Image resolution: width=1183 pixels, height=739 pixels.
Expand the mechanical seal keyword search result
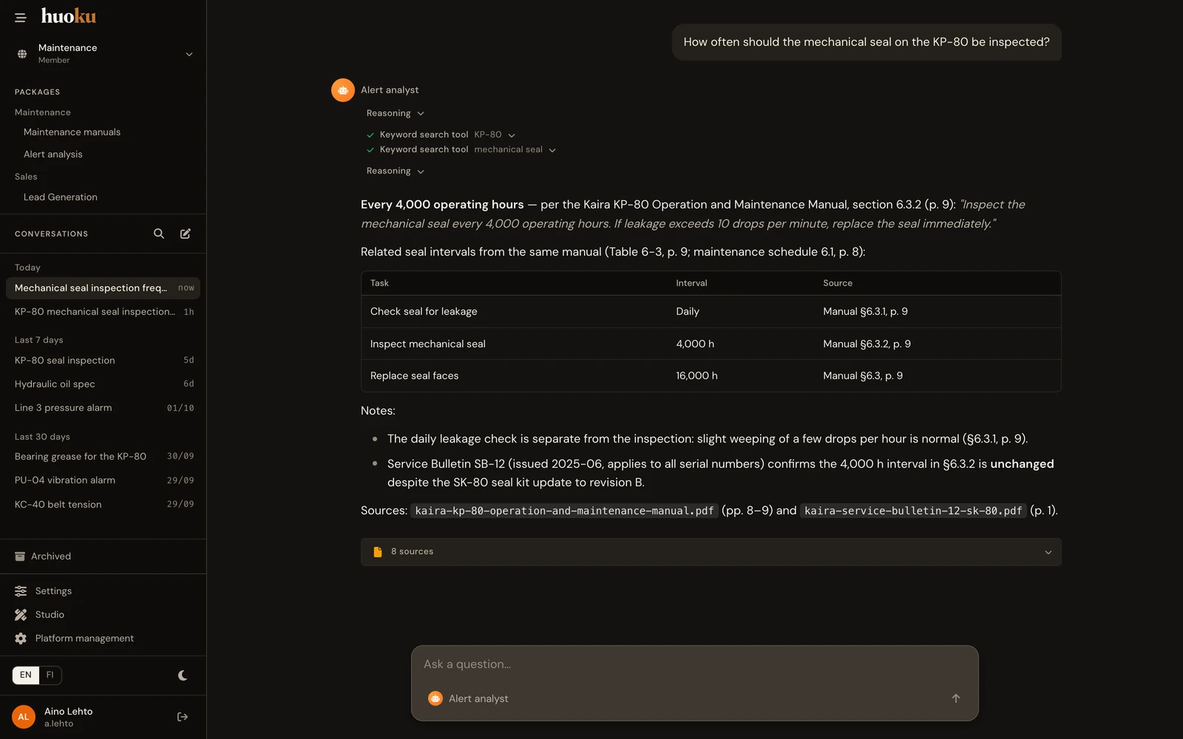(461, 149)
